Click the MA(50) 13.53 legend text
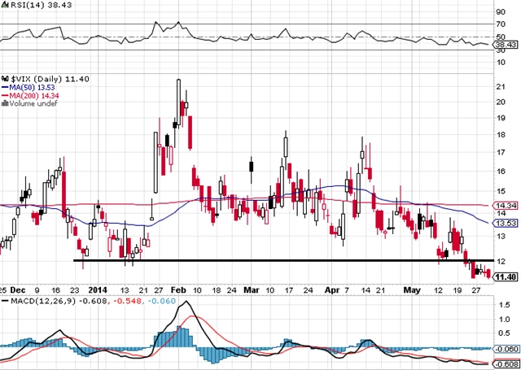521x370 pixels. click(33, 88)
